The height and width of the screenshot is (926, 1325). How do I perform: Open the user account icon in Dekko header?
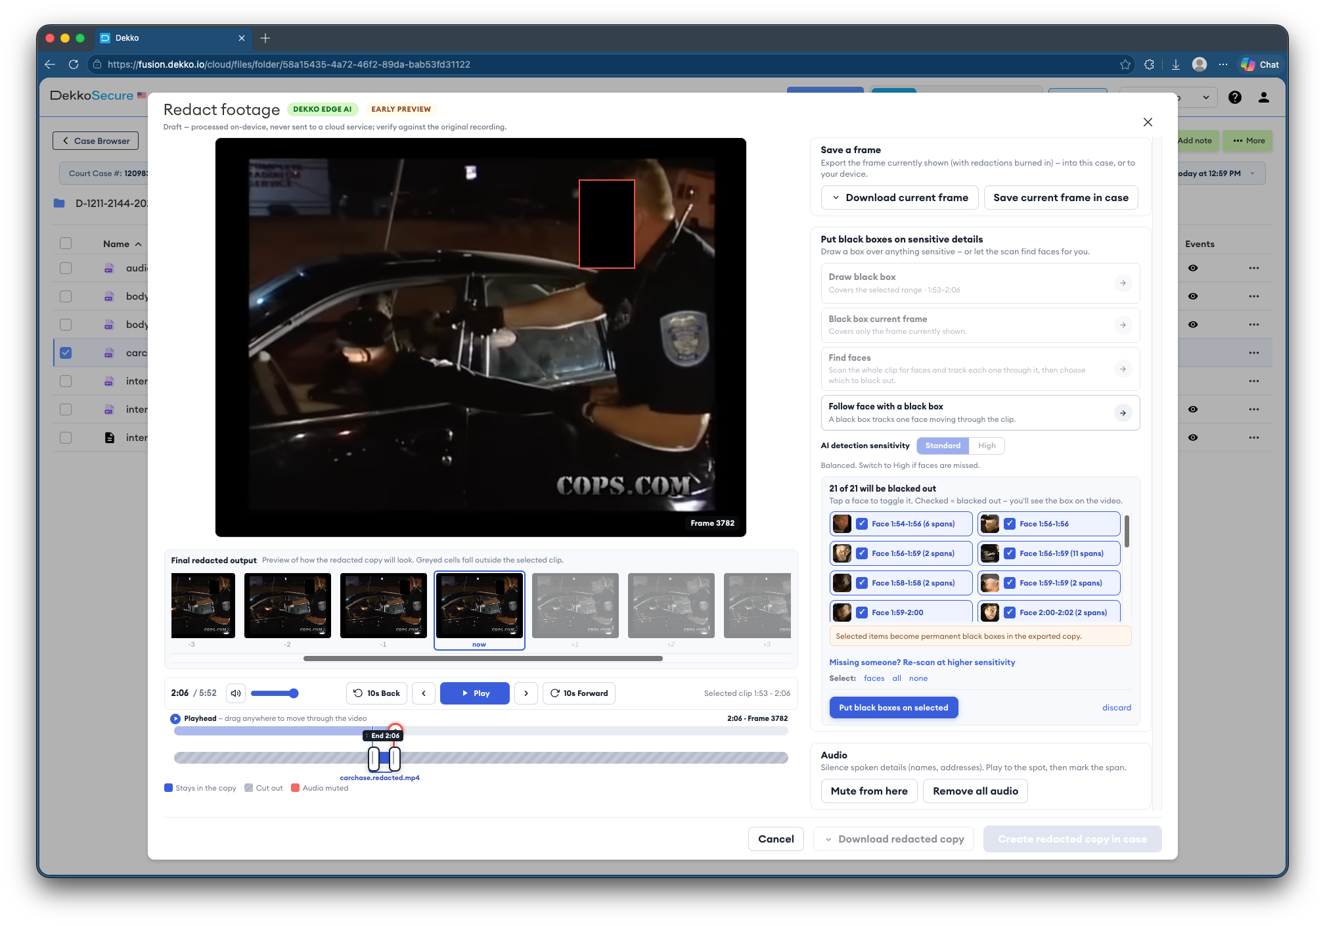click(1263, 97)
